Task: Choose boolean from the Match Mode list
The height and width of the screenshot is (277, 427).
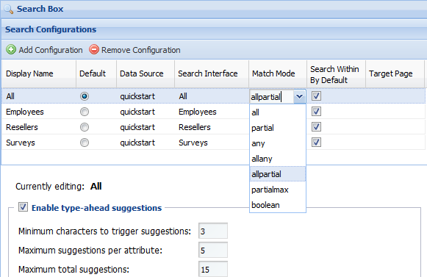Action: (278, 205)
